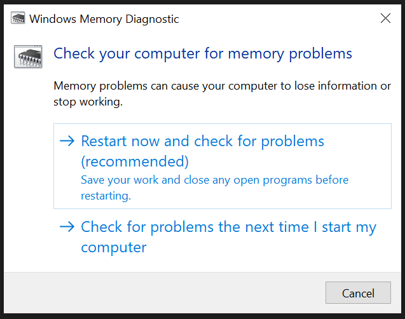Screen dimensions: 405x319
Task: Click the restarting. text in the first option
Action: tap(106, 196)
